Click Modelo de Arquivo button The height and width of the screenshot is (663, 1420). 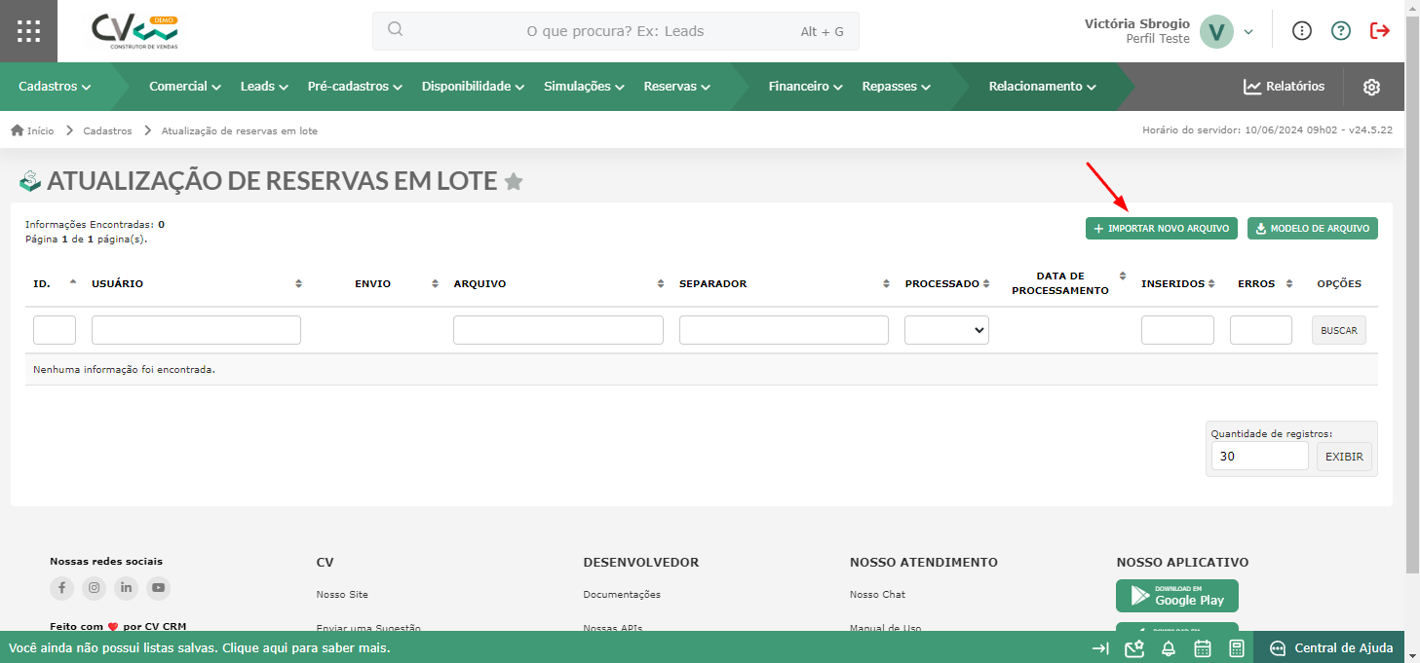(x=1313, y=229)
